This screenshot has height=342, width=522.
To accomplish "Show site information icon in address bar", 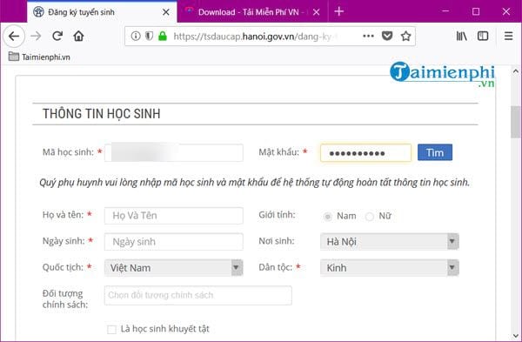I will [136, 36].
